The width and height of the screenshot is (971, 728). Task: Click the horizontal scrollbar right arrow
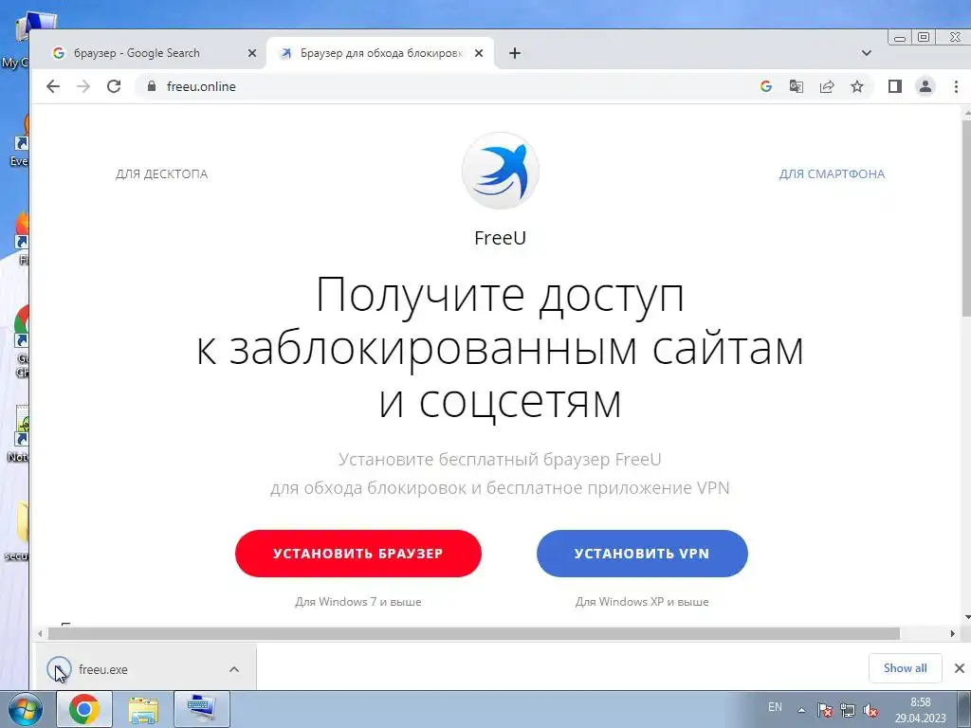pos(953,633)
